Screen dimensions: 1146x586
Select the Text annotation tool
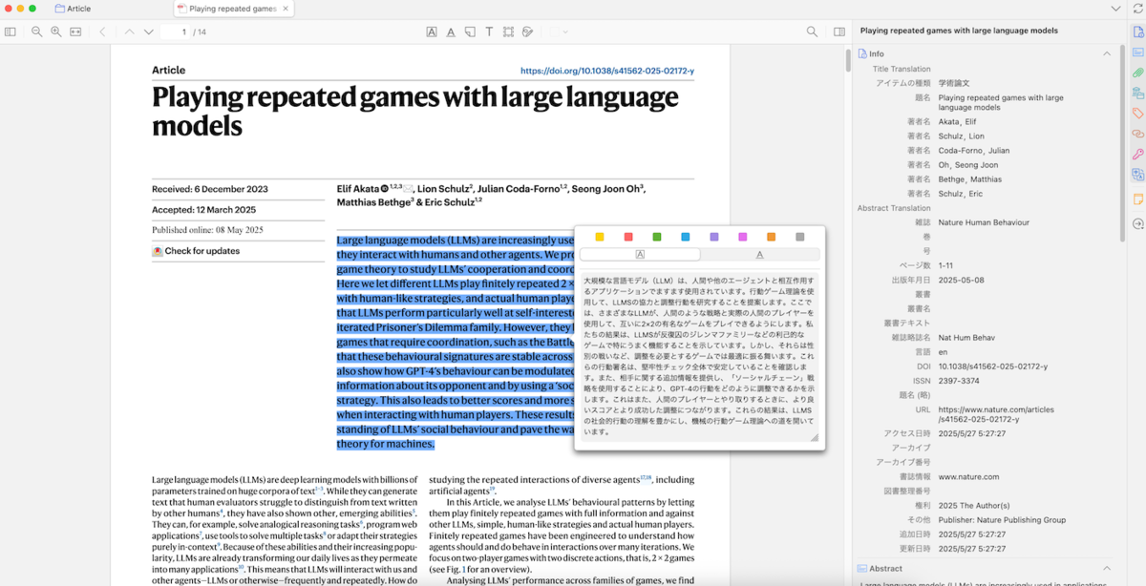(489, 31)
